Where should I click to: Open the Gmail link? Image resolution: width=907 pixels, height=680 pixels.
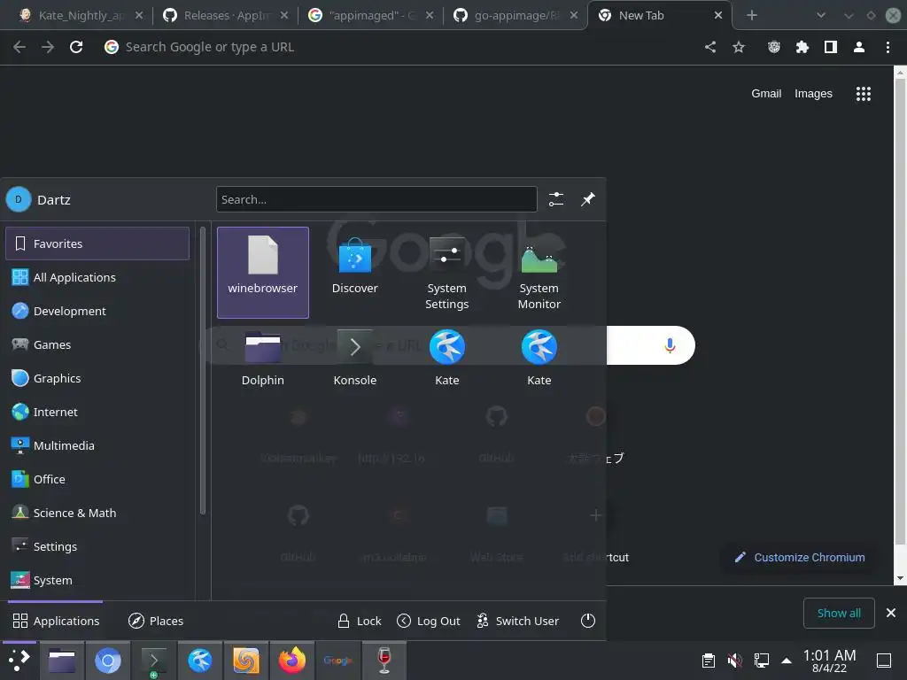coord(766,94)
